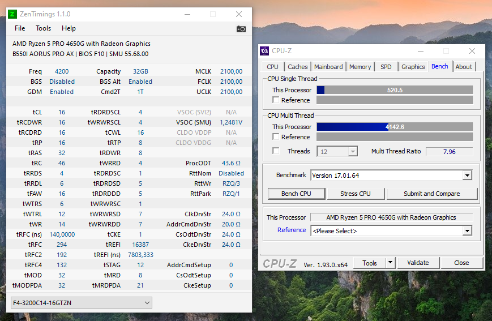Switch to the Mainboard tab
This screenshot has width=492, height=321.
coord(328,67)
